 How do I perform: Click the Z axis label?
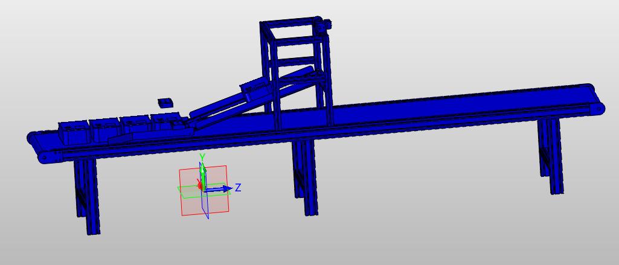click(238, 187)
